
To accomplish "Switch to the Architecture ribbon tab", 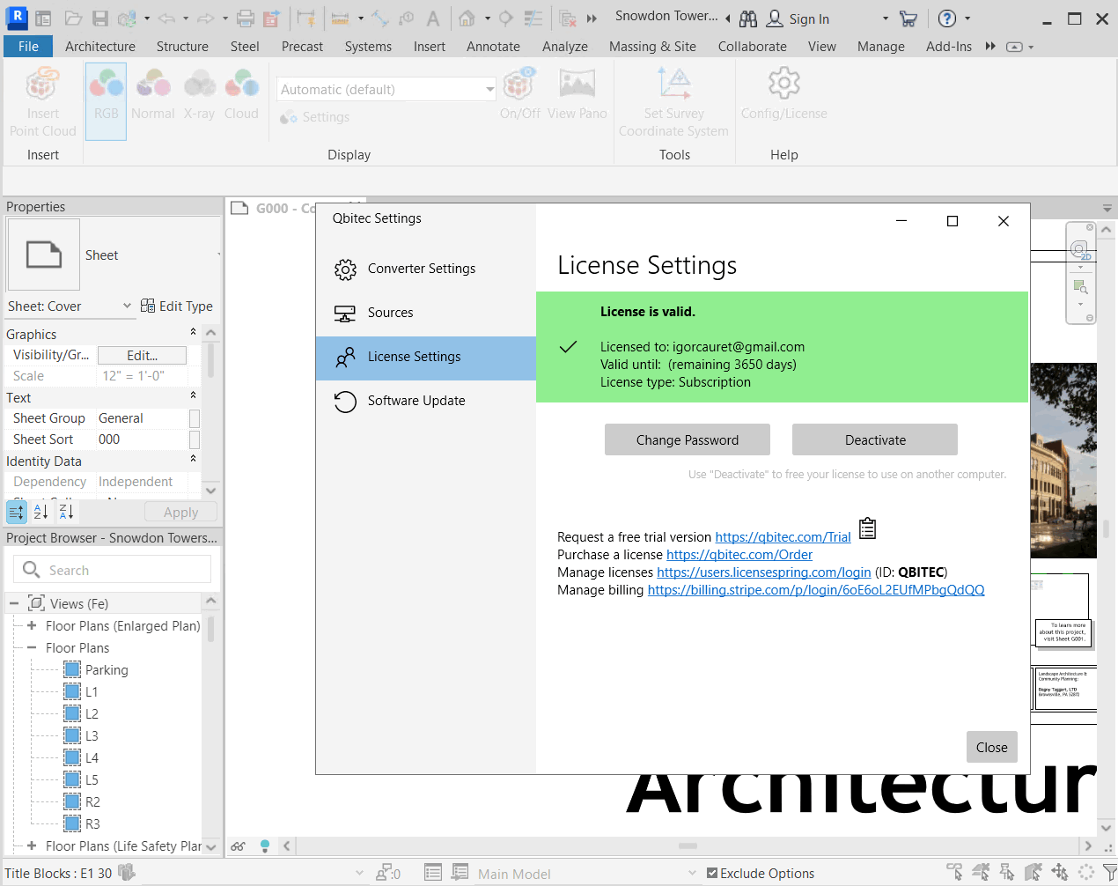I will coord(100,47).
